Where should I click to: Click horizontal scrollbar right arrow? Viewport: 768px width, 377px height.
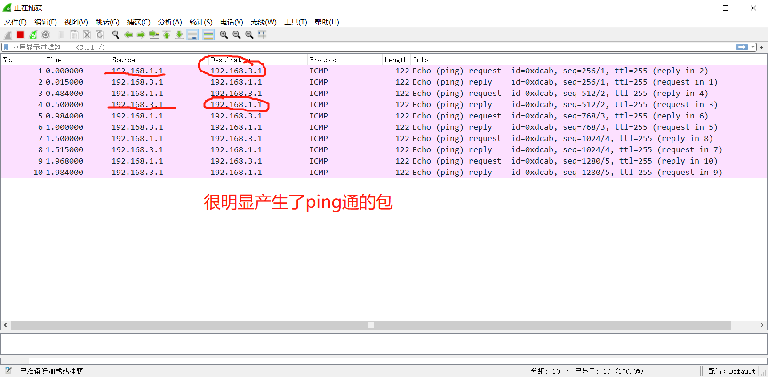(x=762, y=325)
